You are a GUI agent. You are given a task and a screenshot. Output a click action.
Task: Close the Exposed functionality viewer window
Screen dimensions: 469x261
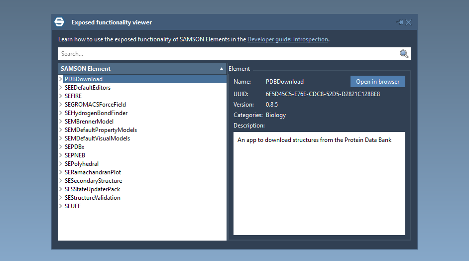coord(409,22)
